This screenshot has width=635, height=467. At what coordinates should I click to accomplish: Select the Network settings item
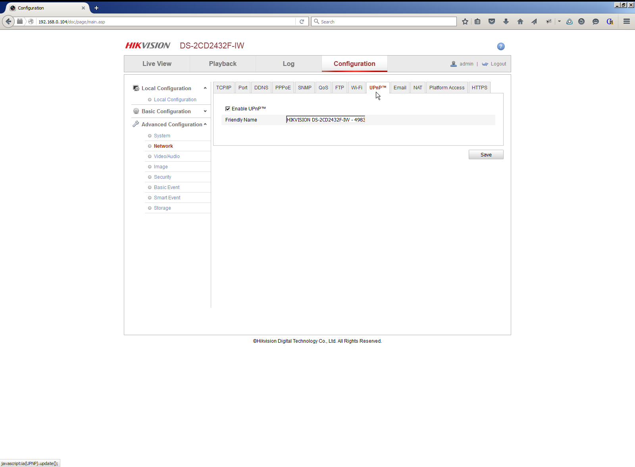coord(164,146)
